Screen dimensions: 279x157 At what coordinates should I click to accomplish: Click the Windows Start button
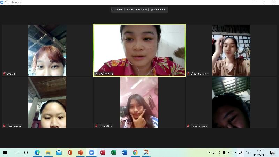coord(5,152)
